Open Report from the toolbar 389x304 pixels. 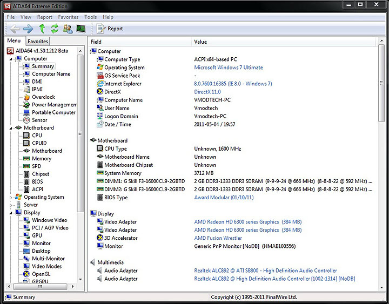(x=110, y=29)
